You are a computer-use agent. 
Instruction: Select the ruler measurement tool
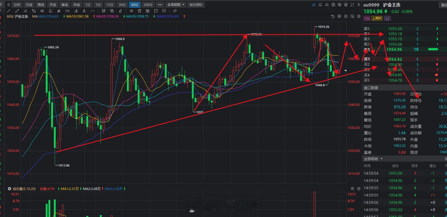[x=175, y=11]
